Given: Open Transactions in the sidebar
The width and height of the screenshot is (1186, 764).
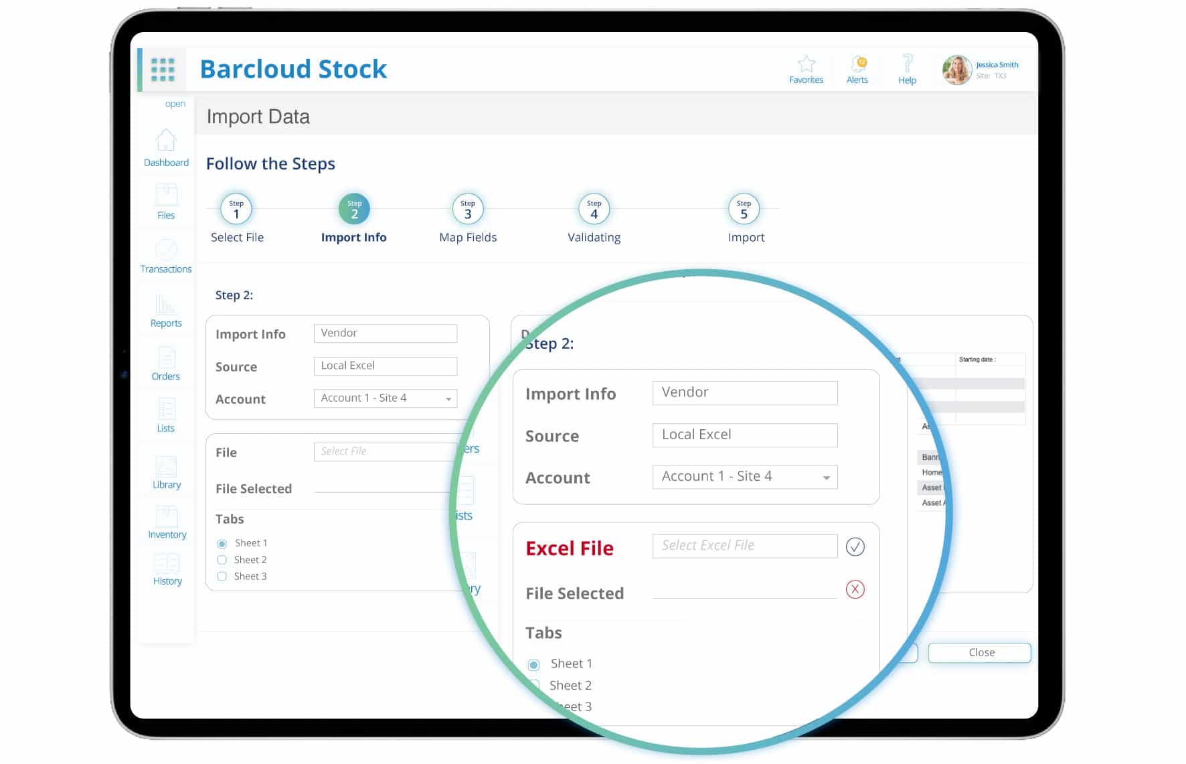Looking at the screenshot, I should 166,256.
